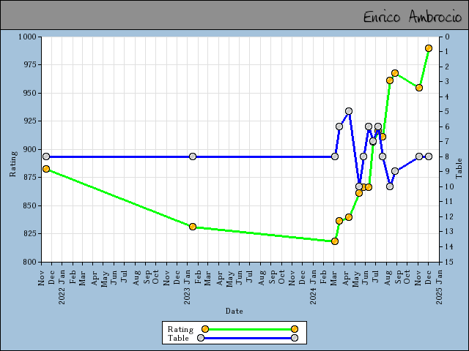Select the gray table point in Nov 2024
Image resolution: width=469 pixels, height=351 pixels.
click(x=419, y=156)
